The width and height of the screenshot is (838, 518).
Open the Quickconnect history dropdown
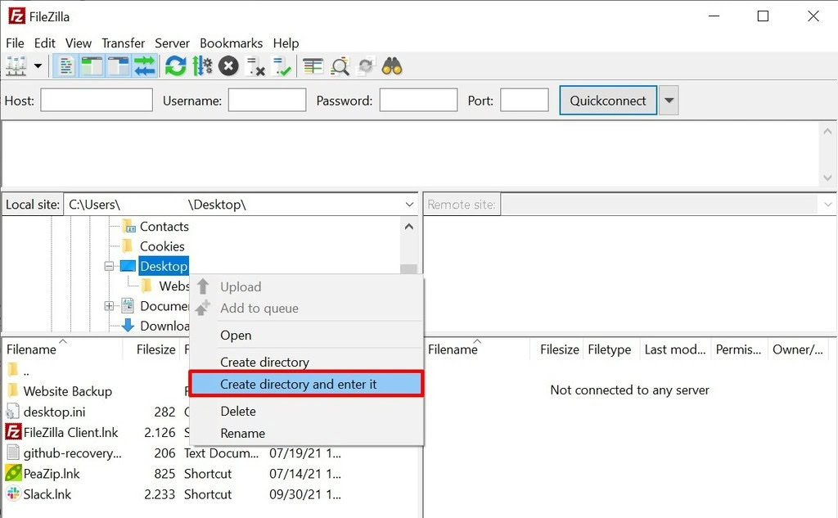[x=669, y=99]
